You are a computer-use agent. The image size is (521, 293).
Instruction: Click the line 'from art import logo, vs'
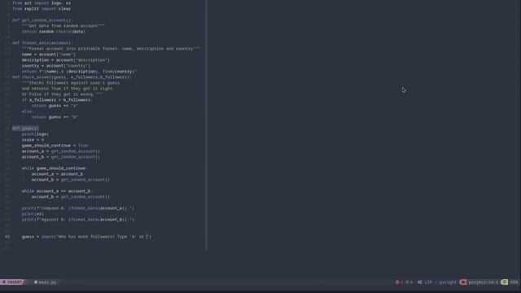(x=42, y=3)
